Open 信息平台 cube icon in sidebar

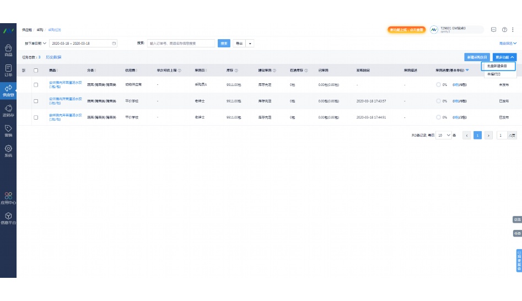pyautogui.click(x=8, y=219)
